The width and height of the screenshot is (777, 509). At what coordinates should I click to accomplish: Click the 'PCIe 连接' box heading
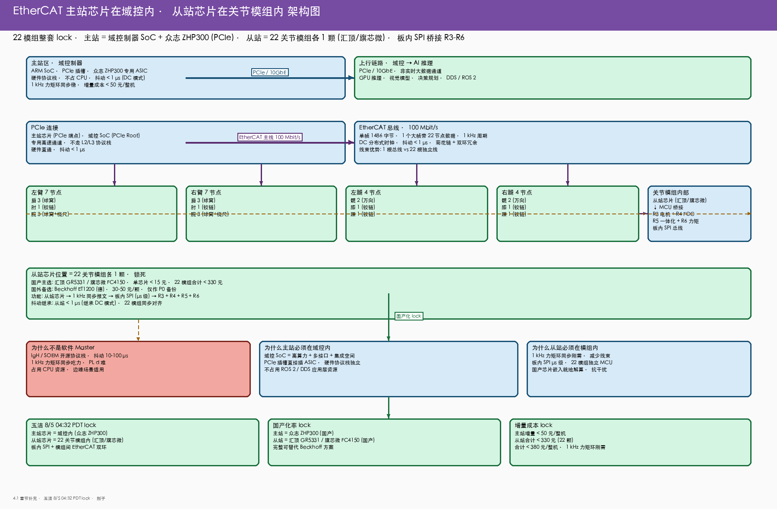[x=44, y=128]
